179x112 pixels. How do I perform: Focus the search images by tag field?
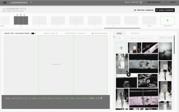coord(138,38)
